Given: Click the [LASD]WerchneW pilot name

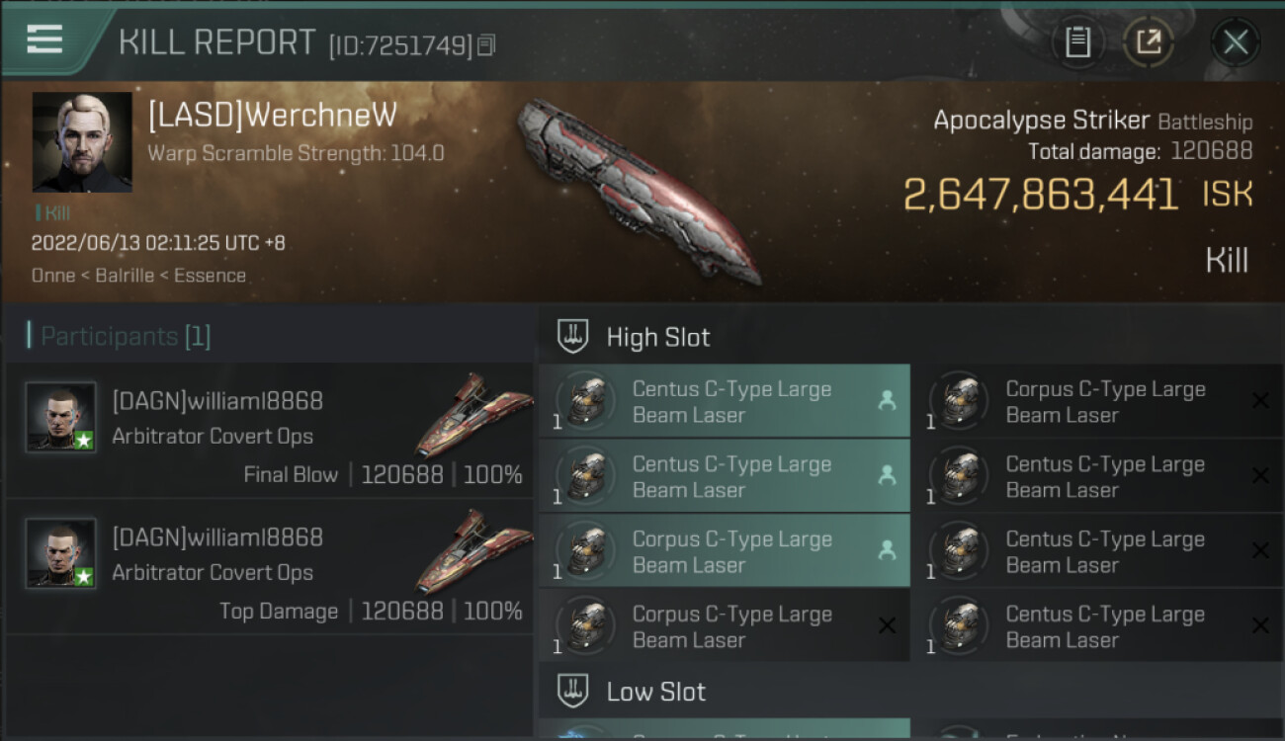Looking at the screenshot, I should (x=272, y=116).
